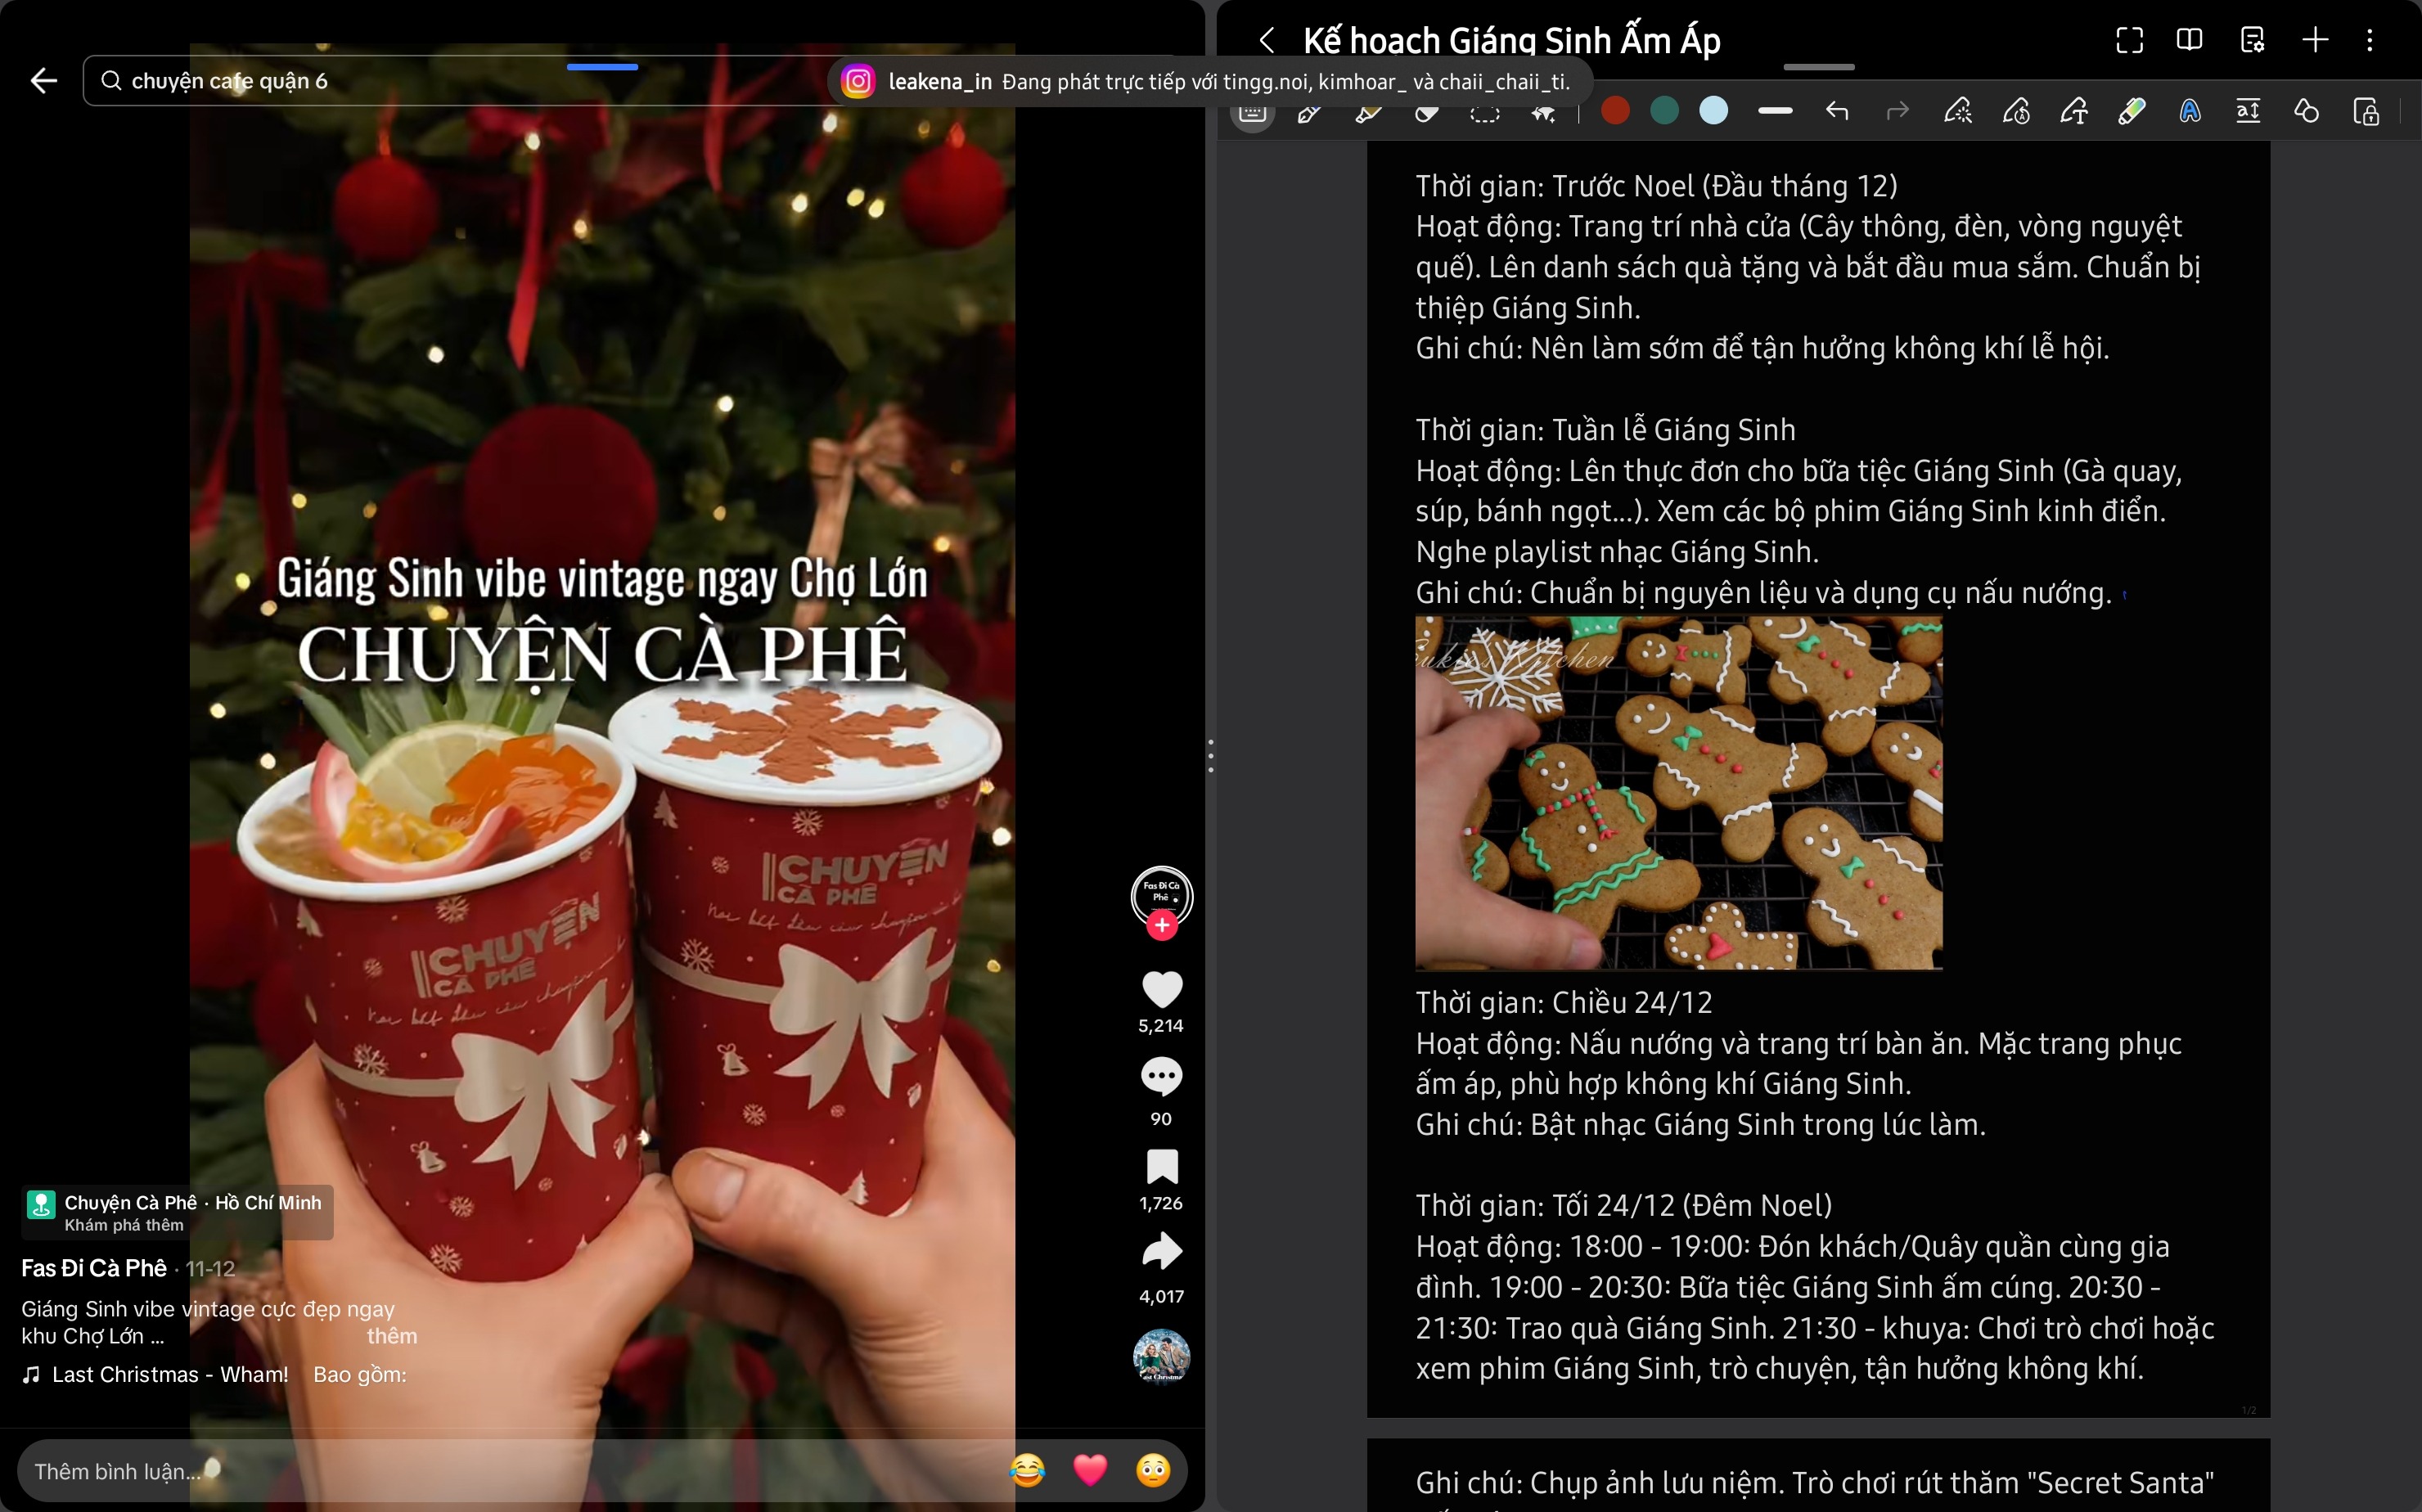
Task: Follow Fas Đi Cà Phê with plus badge
Action: click(x=1161, y=926)
